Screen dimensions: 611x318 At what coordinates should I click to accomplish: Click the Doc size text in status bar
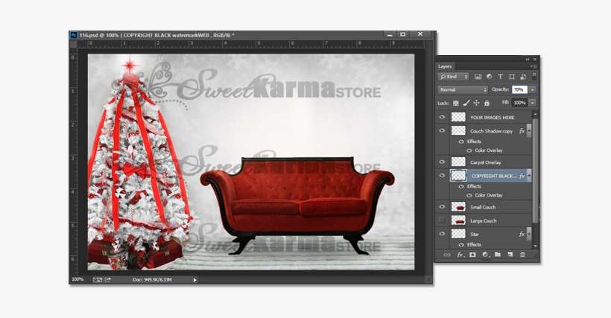[x=152, y=279]
